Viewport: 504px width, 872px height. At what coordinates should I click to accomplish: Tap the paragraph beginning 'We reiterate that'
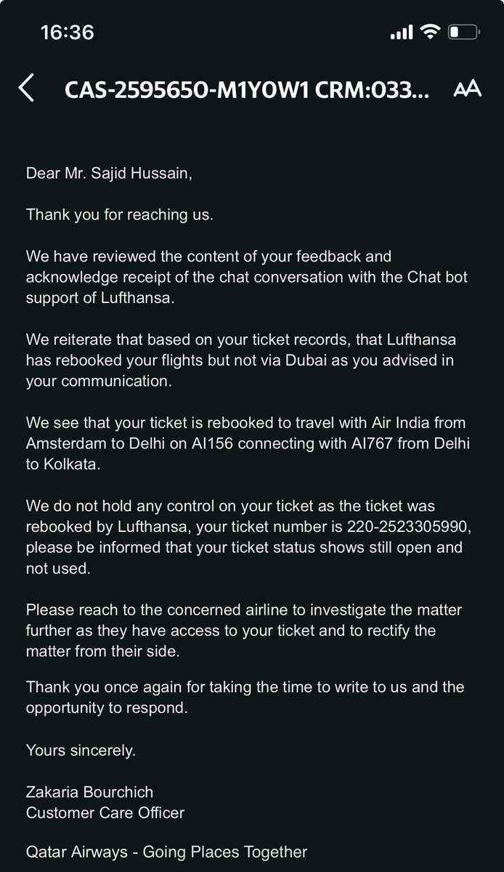[x=243, y=360]
